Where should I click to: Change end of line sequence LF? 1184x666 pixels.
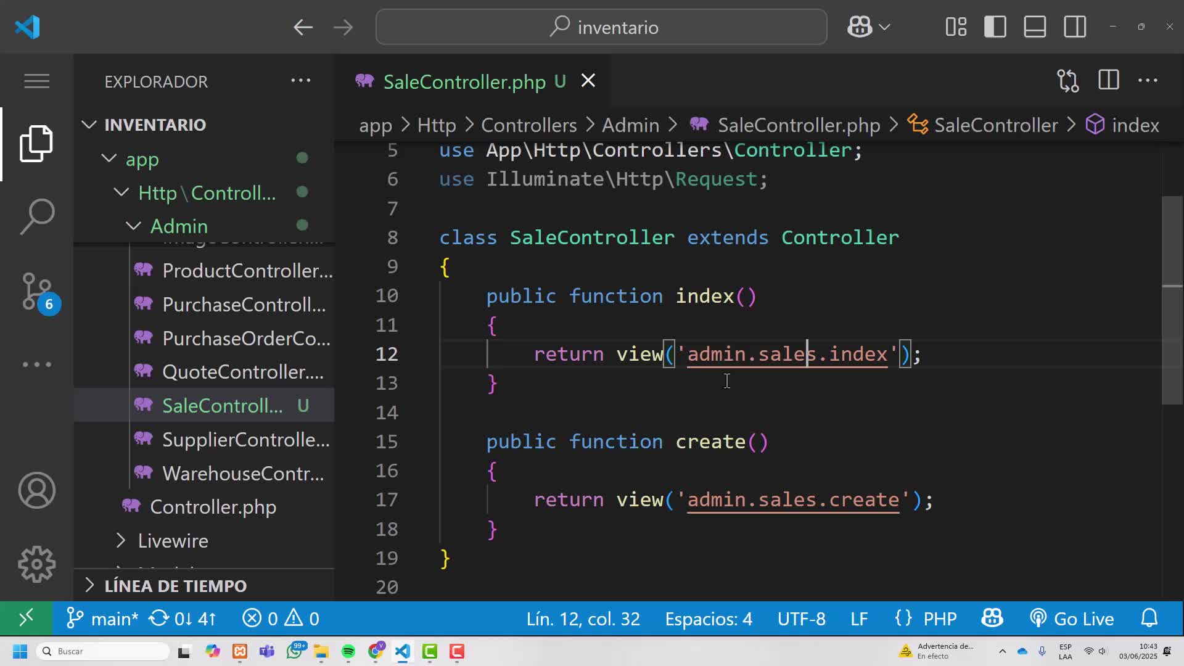click(859, 619)
